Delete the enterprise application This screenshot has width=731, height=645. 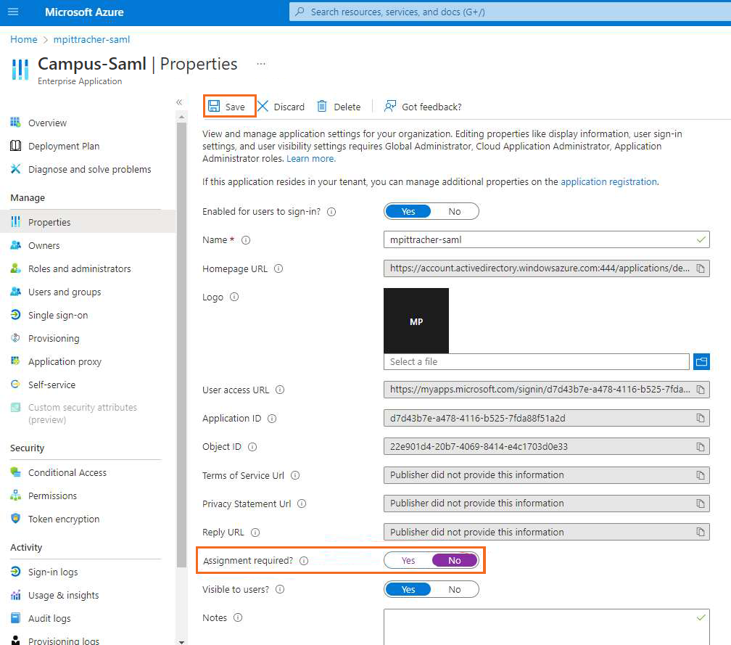pos(339,107)
